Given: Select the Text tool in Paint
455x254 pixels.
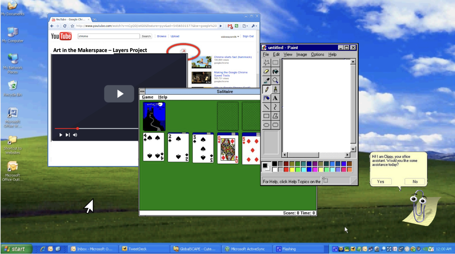Looking at the screenshot, I should 275,98.
